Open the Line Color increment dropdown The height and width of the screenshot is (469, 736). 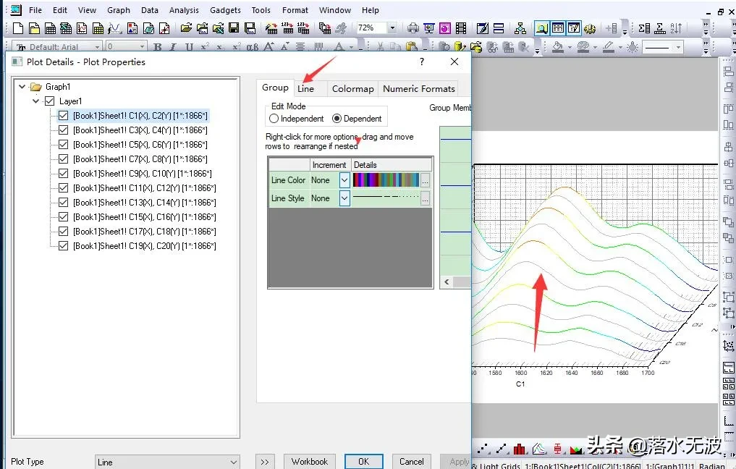344,180
